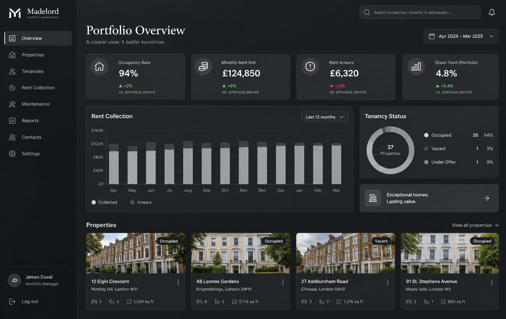This screenshot has width=506, height=319.
Task: Click the Tenancy Status donut chart
Action: pos(390,150)
